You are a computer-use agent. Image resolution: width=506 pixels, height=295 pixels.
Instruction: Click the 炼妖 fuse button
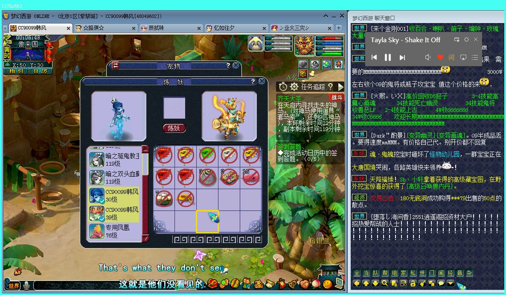click(x=174, y=128)
